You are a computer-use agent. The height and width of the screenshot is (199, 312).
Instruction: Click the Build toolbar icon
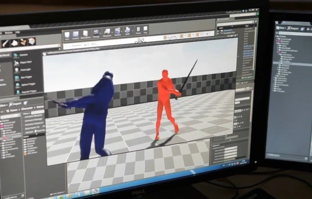[127, 30]
